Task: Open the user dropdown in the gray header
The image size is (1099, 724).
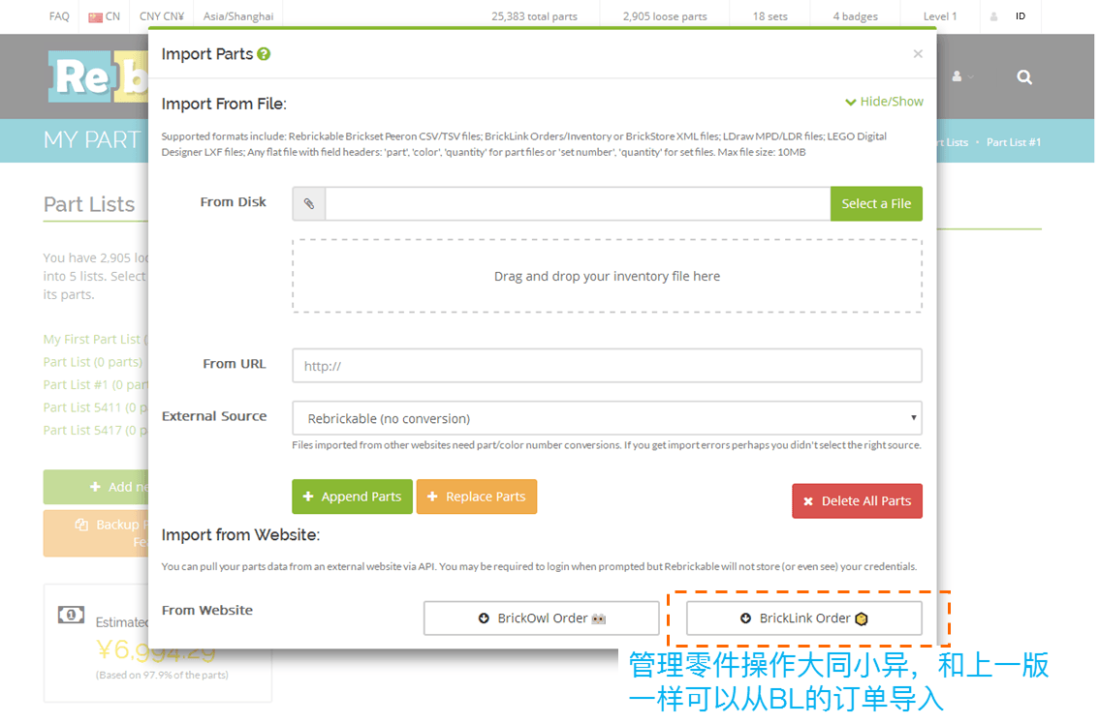Action: tap(962, 76)
